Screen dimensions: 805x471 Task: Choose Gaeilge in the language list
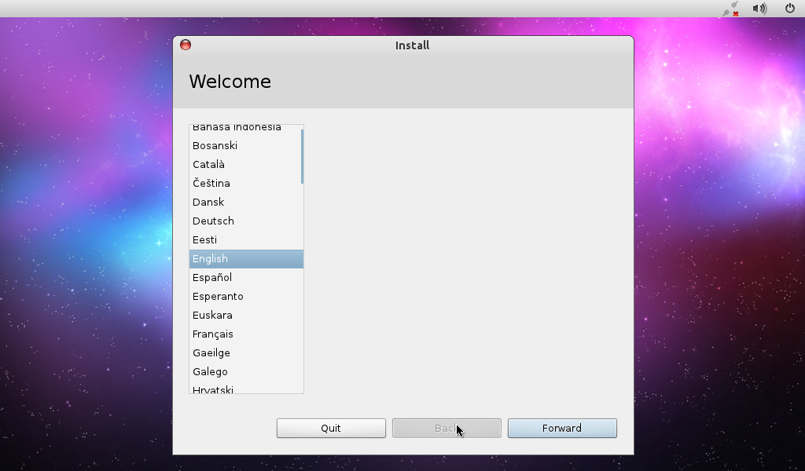pyautogui.click(x=211, y=353)
